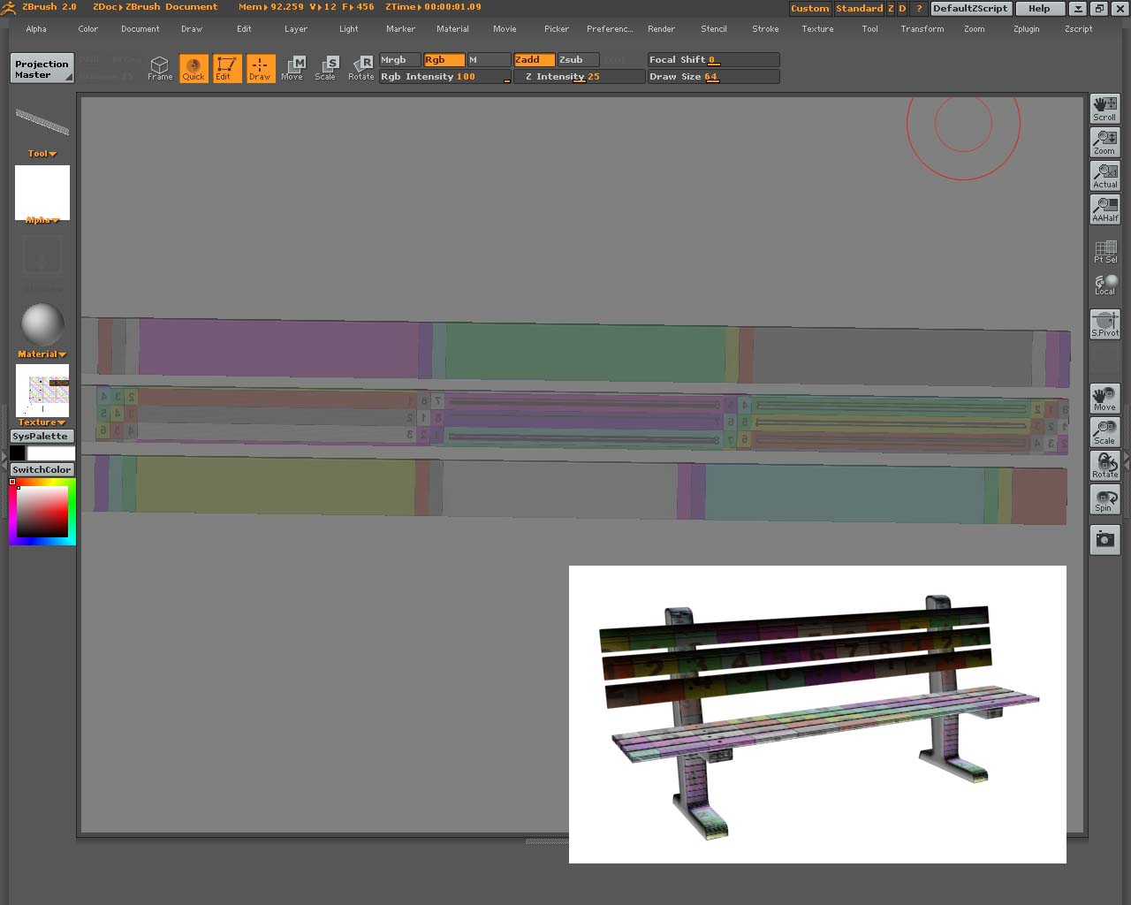Expand the Tool palette menu
The image size is (1131, 905).
(x=41, y=153)
